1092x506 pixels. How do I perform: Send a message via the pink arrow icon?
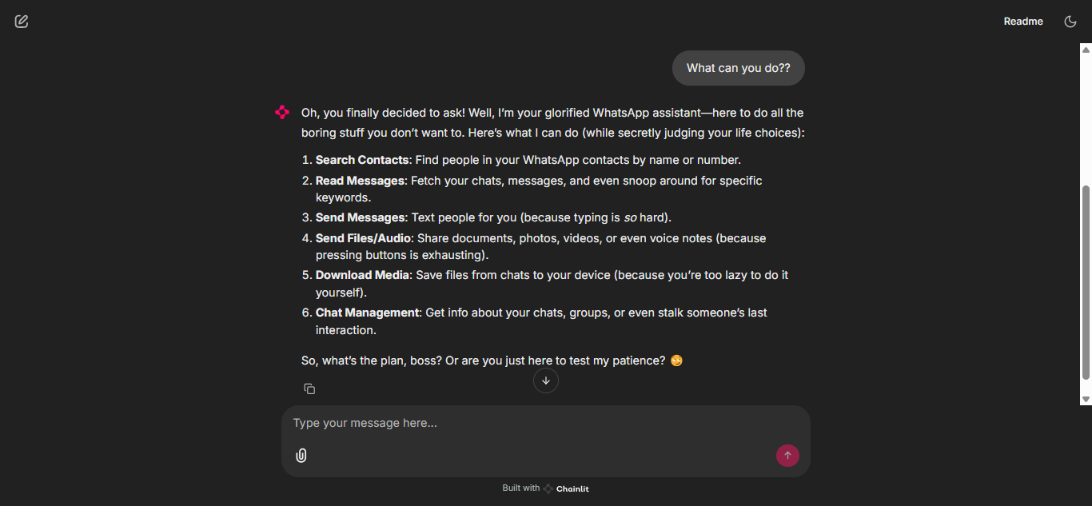[x=787, y=455]
